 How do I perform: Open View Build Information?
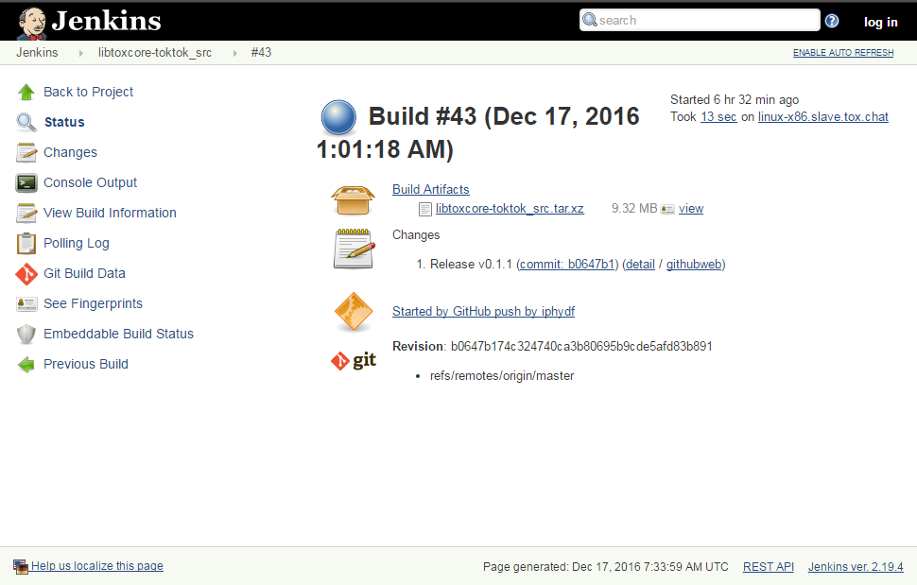pyautogui.click(x=110, y=214)
